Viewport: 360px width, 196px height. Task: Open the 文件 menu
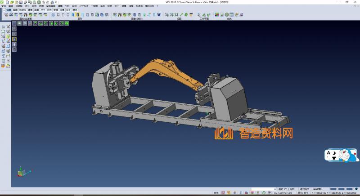tap(4, 6)
